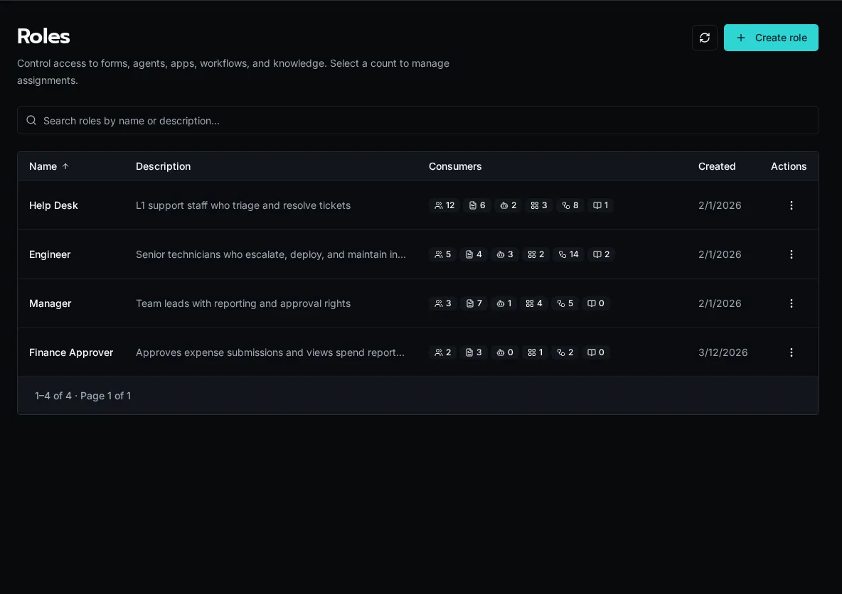Open Engineer apps count chip (2)
842x594 pixels.
click(x=536, y=254)
